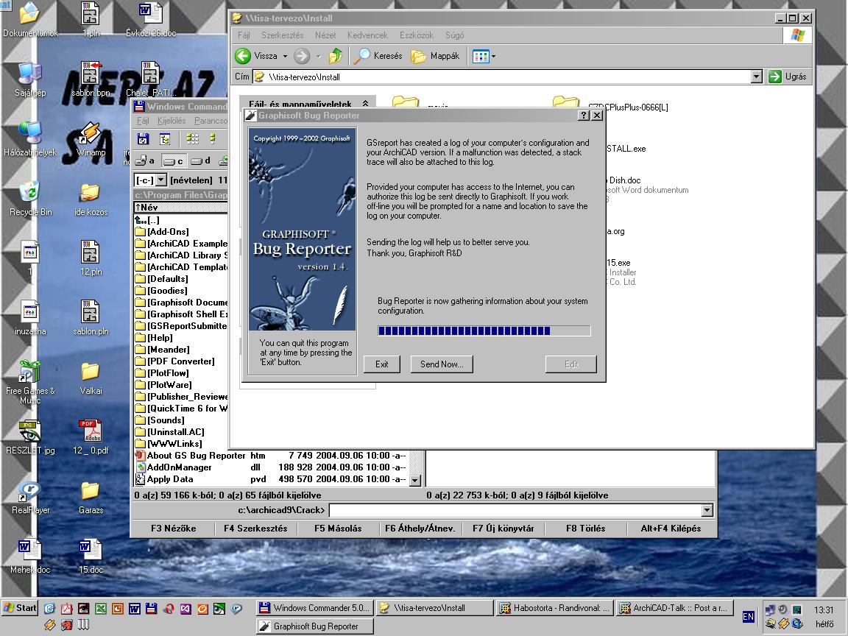Open the [-c-] drive selection dropdown
Screen dimensions: 848x636
[x=160, y=179]
